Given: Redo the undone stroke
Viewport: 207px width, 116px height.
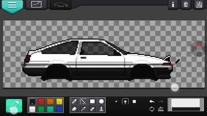Looking at the screenshot, I should (x=161, y=101).
